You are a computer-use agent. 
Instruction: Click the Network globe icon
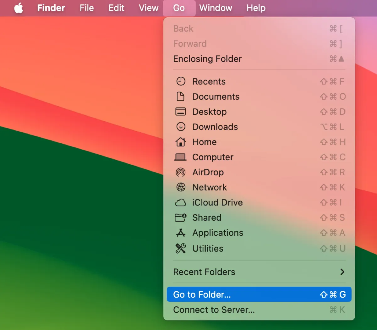pos(181,187)
